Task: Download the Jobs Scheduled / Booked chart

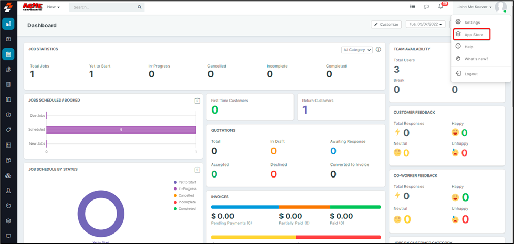Action: (x=197, y=101)
